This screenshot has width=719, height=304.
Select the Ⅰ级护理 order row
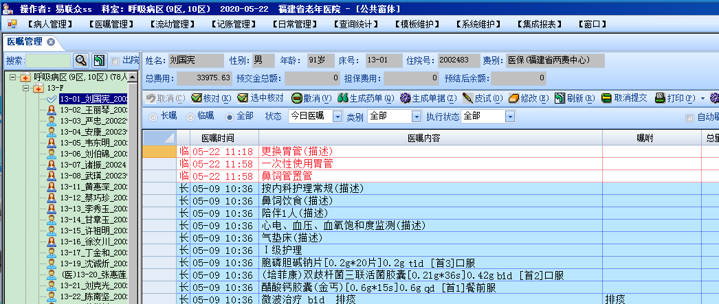(x=430, y=250)
